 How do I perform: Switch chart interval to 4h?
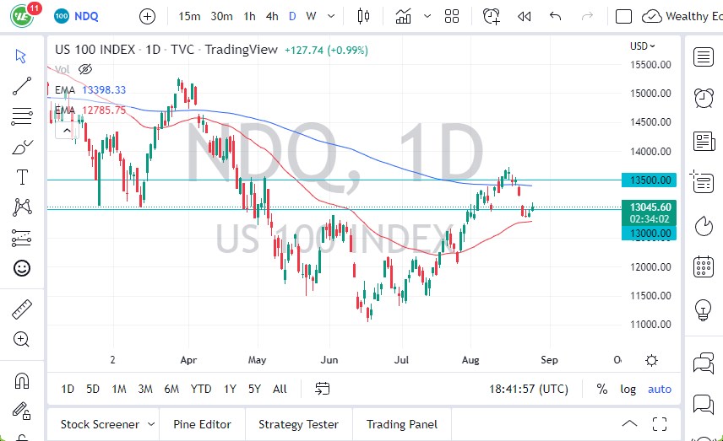tap(272, 16)
